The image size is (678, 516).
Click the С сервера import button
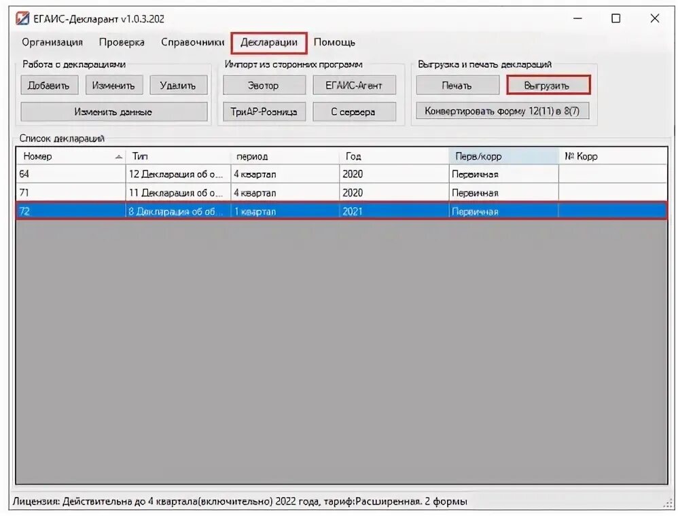tap(354, 112)
